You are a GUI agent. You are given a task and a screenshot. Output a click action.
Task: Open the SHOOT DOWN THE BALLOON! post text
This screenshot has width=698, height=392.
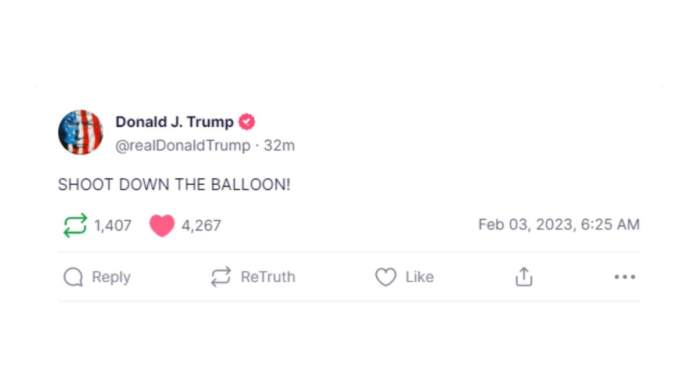pos(174,185)
